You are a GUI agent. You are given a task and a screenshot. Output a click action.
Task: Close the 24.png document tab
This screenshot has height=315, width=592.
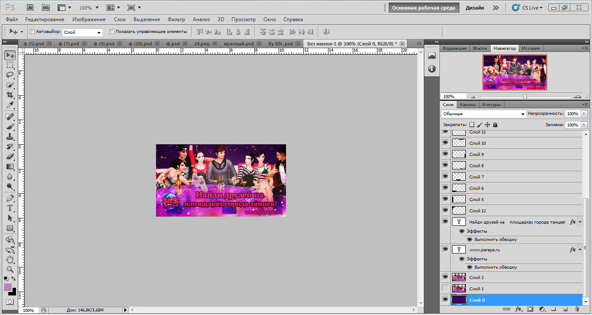[215, 44]
